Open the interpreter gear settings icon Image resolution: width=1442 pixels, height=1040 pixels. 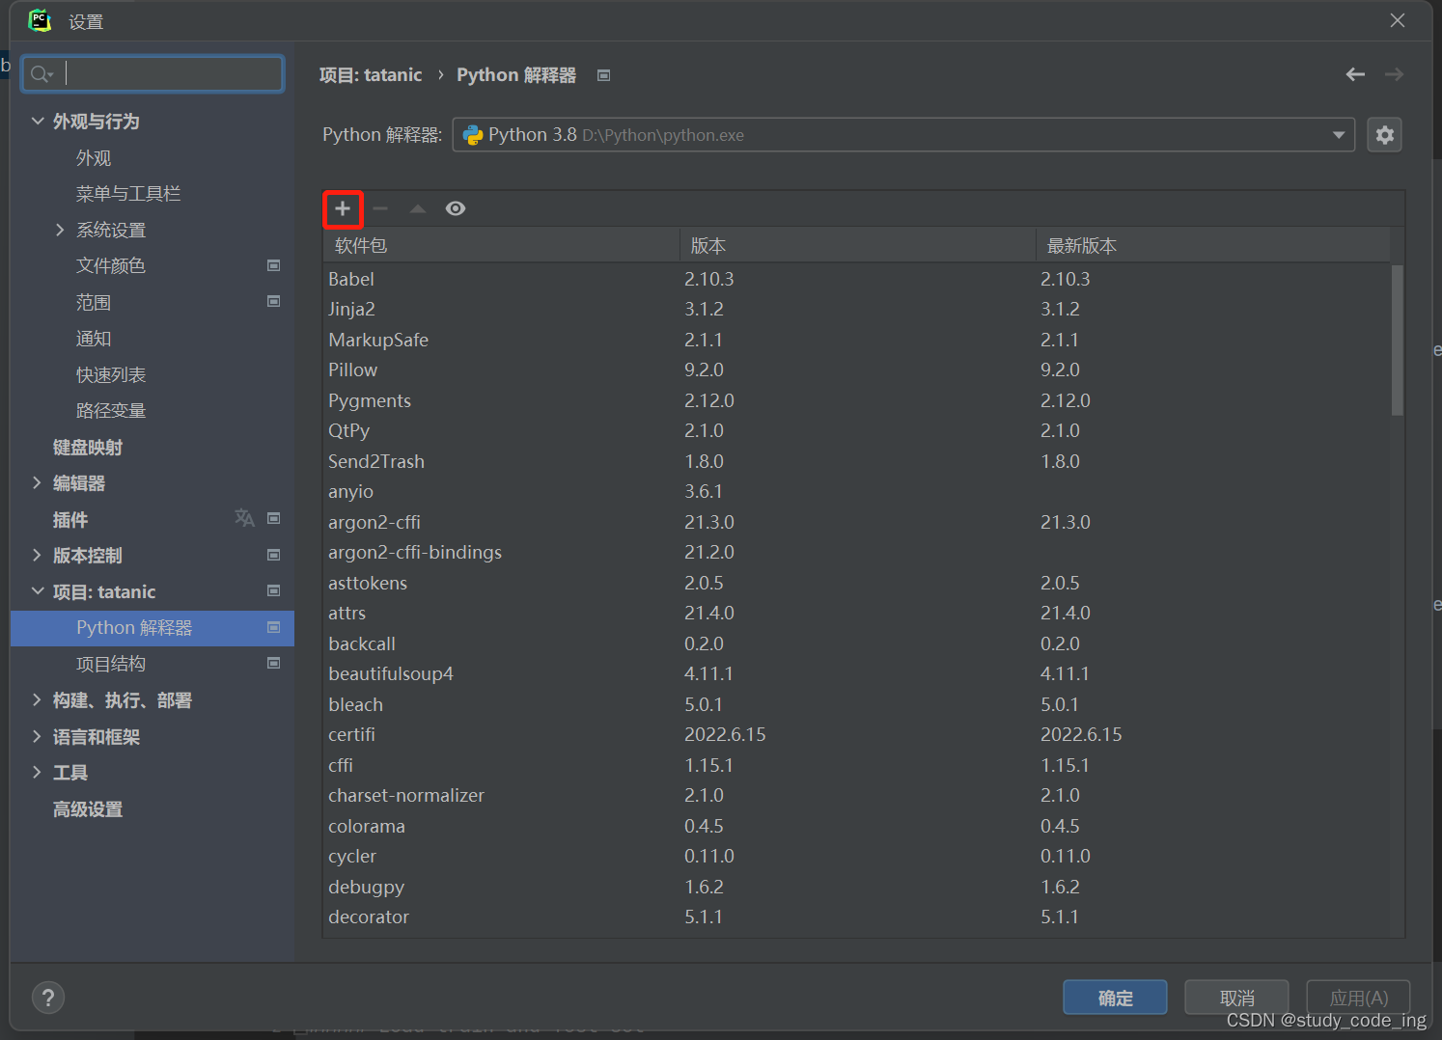click(1384, 135)
